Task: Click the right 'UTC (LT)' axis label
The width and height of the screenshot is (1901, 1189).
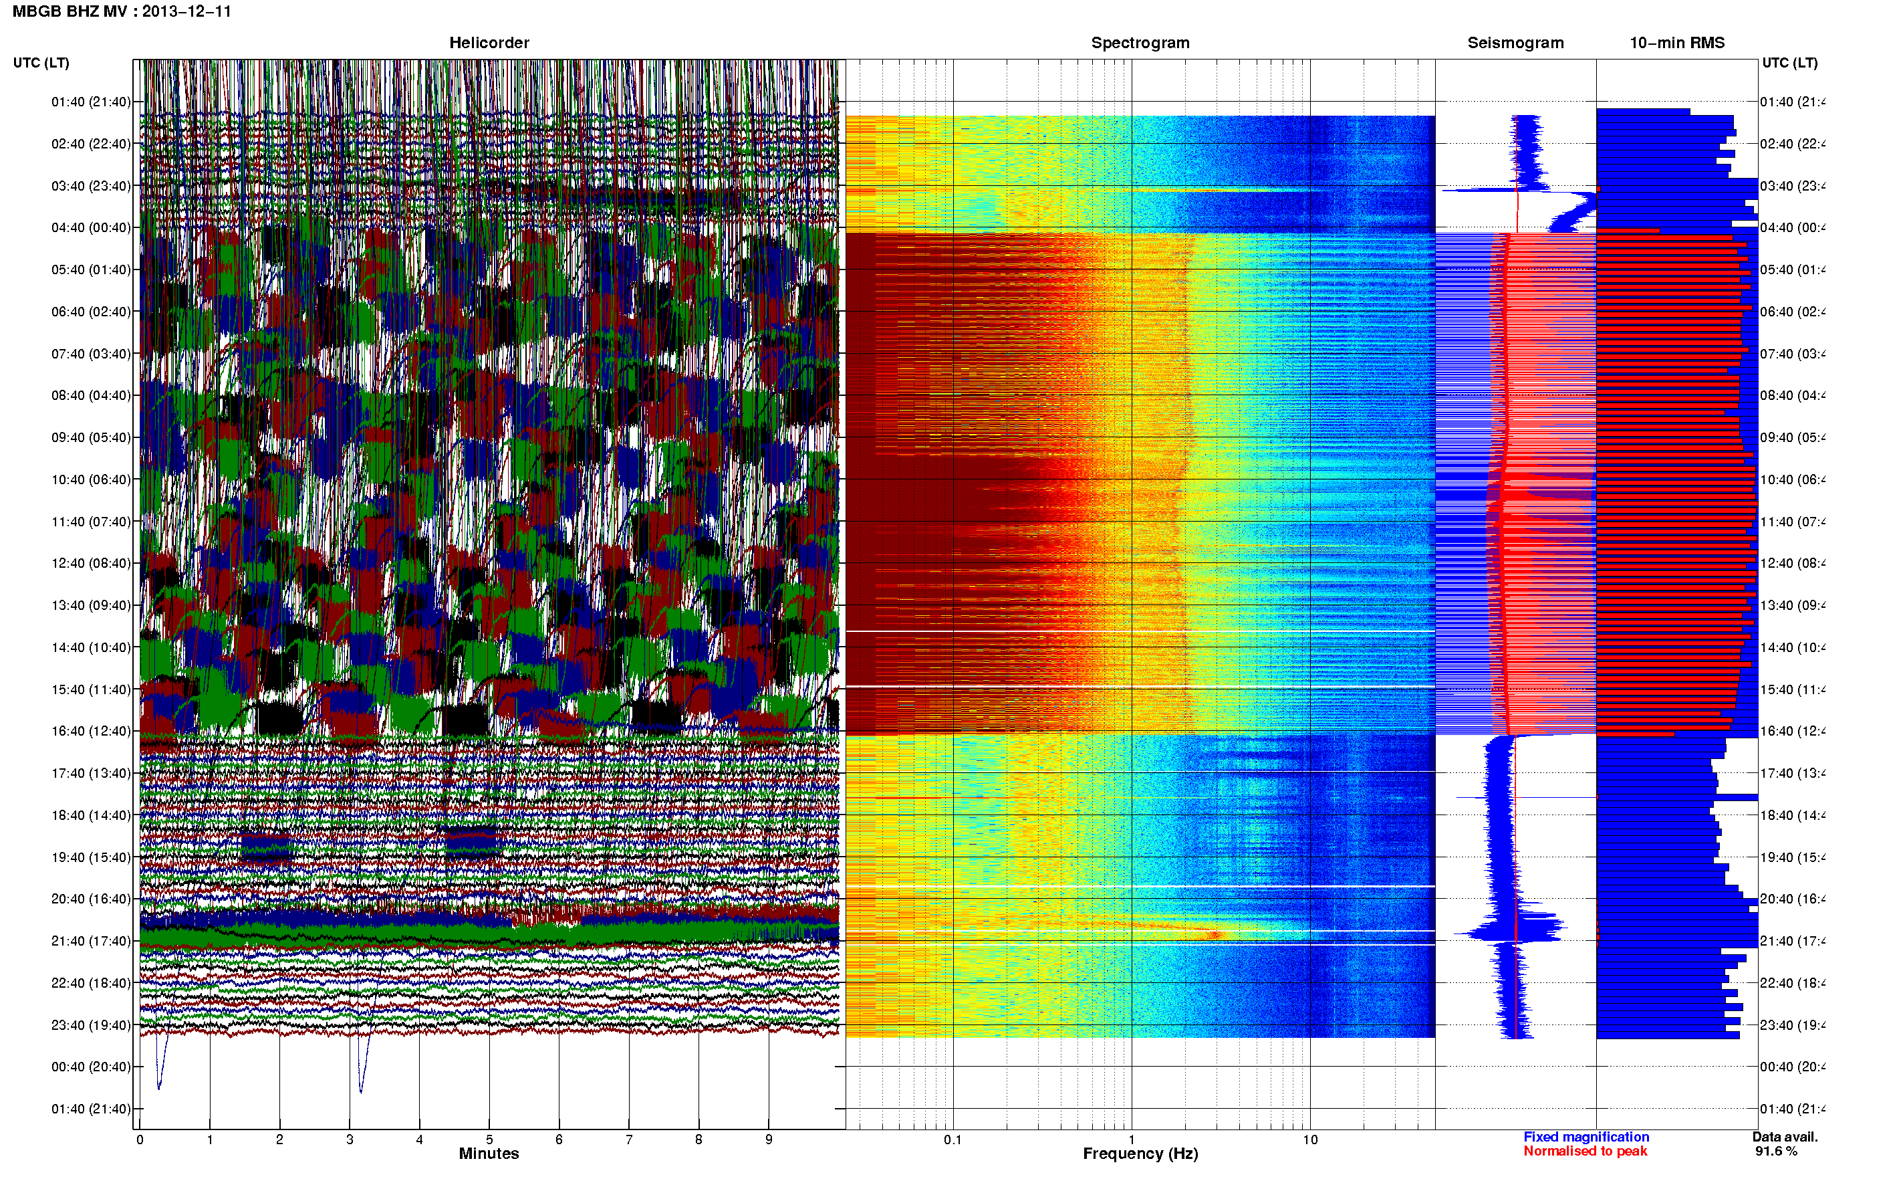Action: tap(1789, 63)
